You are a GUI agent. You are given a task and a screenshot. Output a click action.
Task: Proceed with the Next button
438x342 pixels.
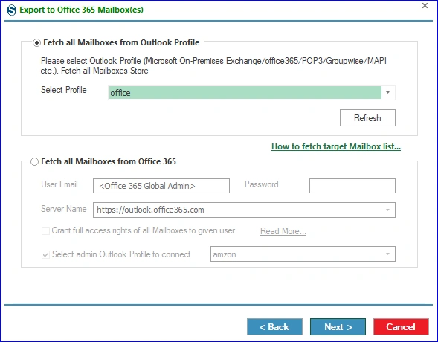(338, 326)
